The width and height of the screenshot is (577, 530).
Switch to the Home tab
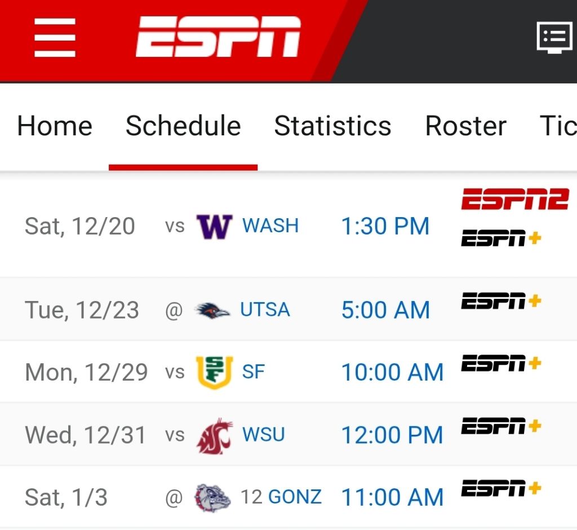tap(55, 126)
